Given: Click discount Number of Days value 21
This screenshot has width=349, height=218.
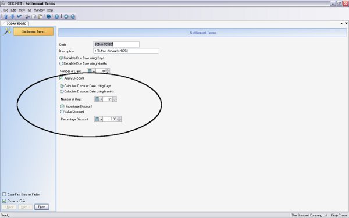Looking at the screenshot, I should [x=108, y=99].
